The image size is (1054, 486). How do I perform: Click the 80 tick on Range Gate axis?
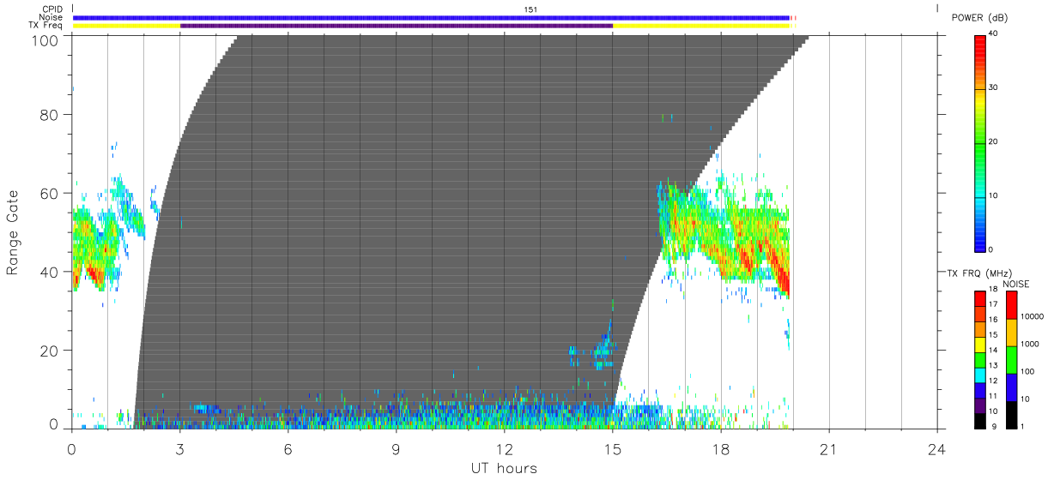50,114
